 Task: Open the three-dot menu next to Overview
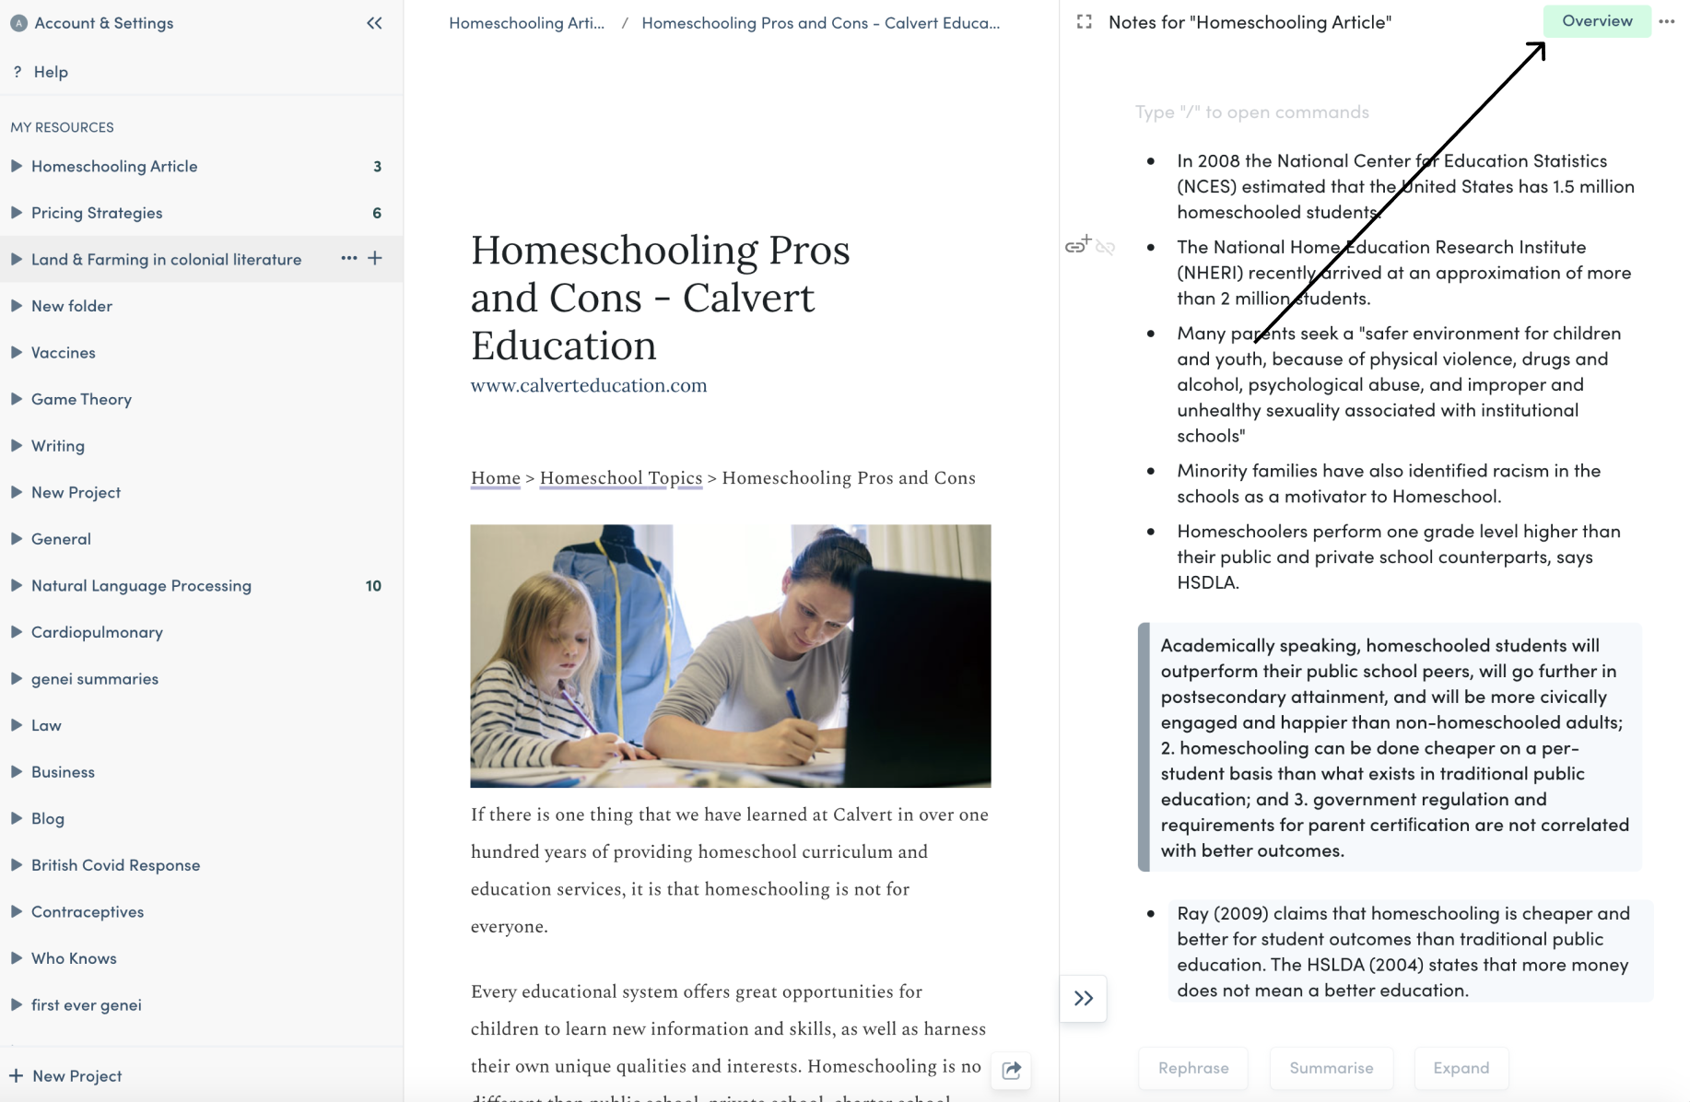tap(1667, 21)
